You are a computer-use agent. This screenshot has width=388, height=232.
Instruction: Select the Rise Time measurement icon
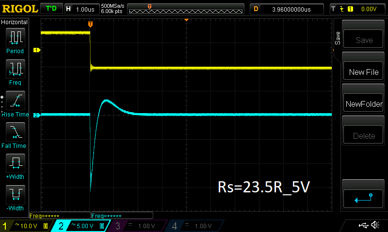click(16, 101)
